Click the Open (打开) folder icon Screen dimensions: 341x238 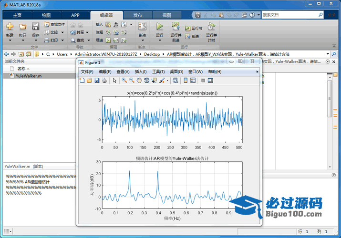click(x=22, y=27)
